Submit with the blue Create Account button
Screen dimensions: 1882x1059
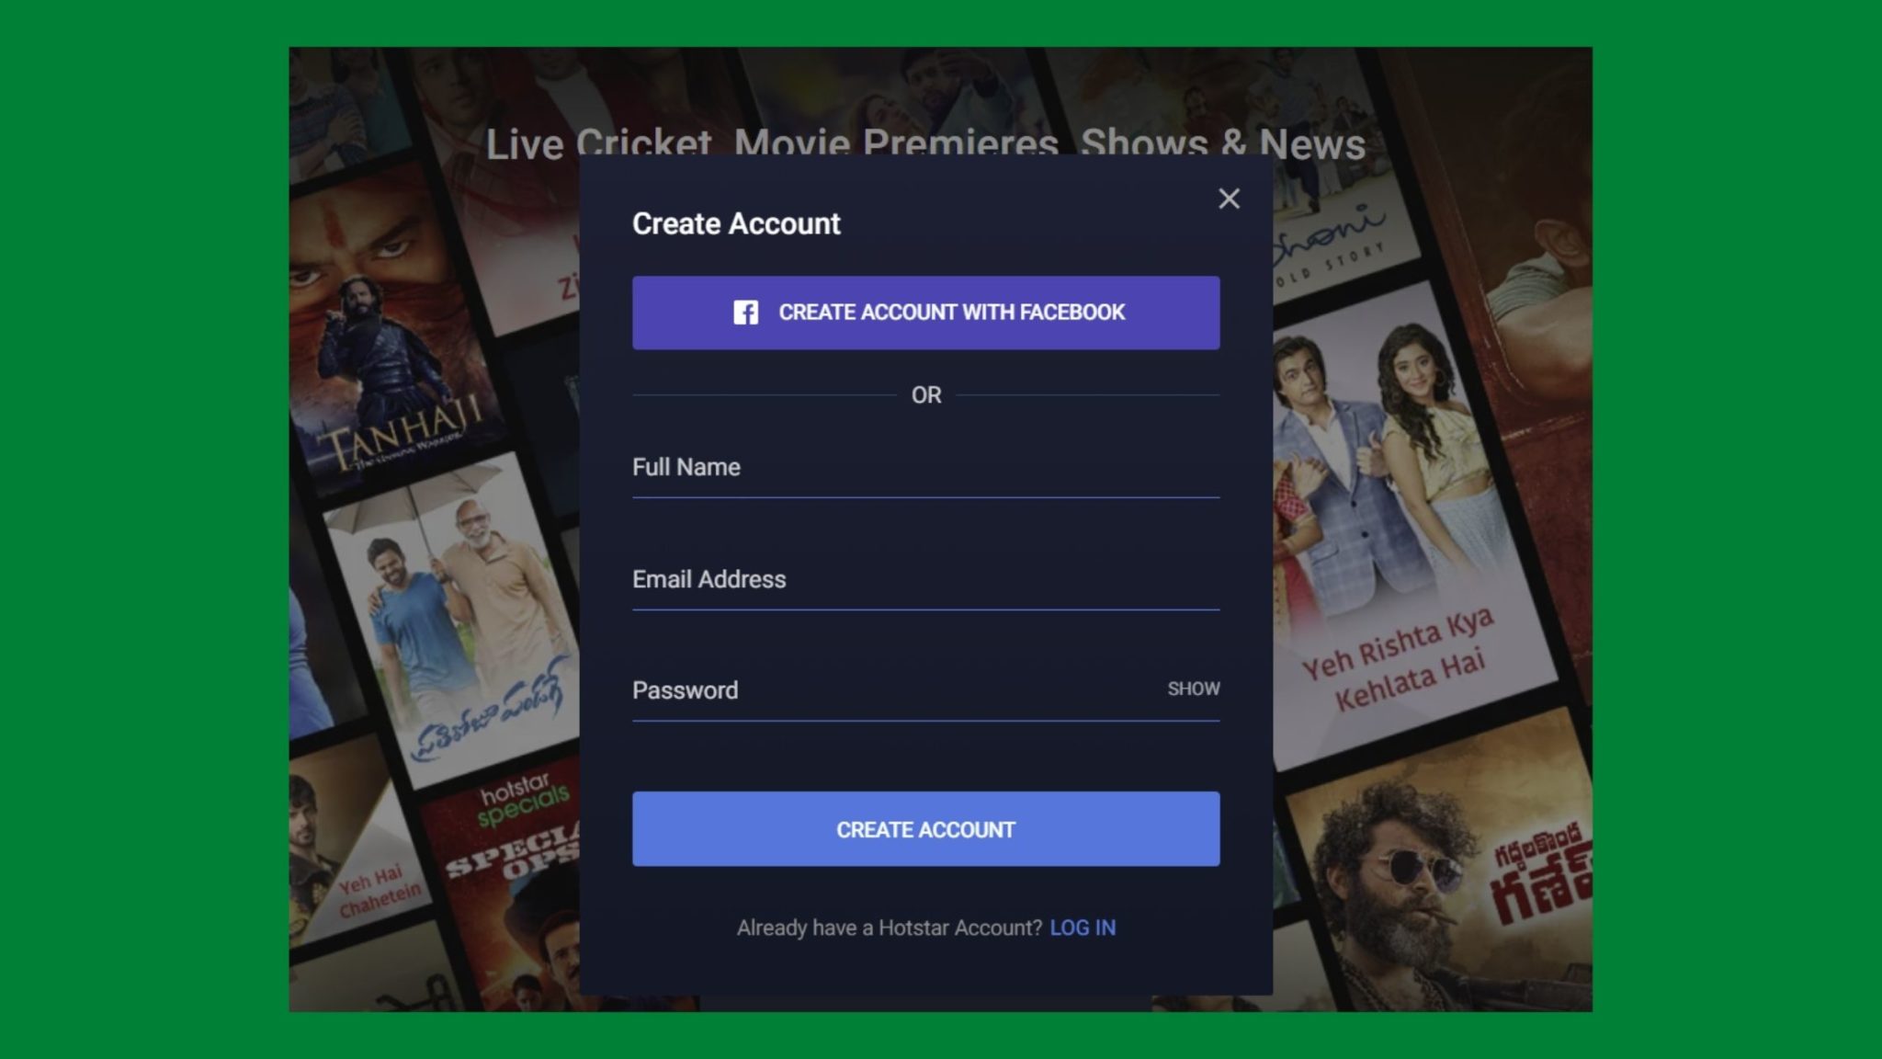point(925,829)
